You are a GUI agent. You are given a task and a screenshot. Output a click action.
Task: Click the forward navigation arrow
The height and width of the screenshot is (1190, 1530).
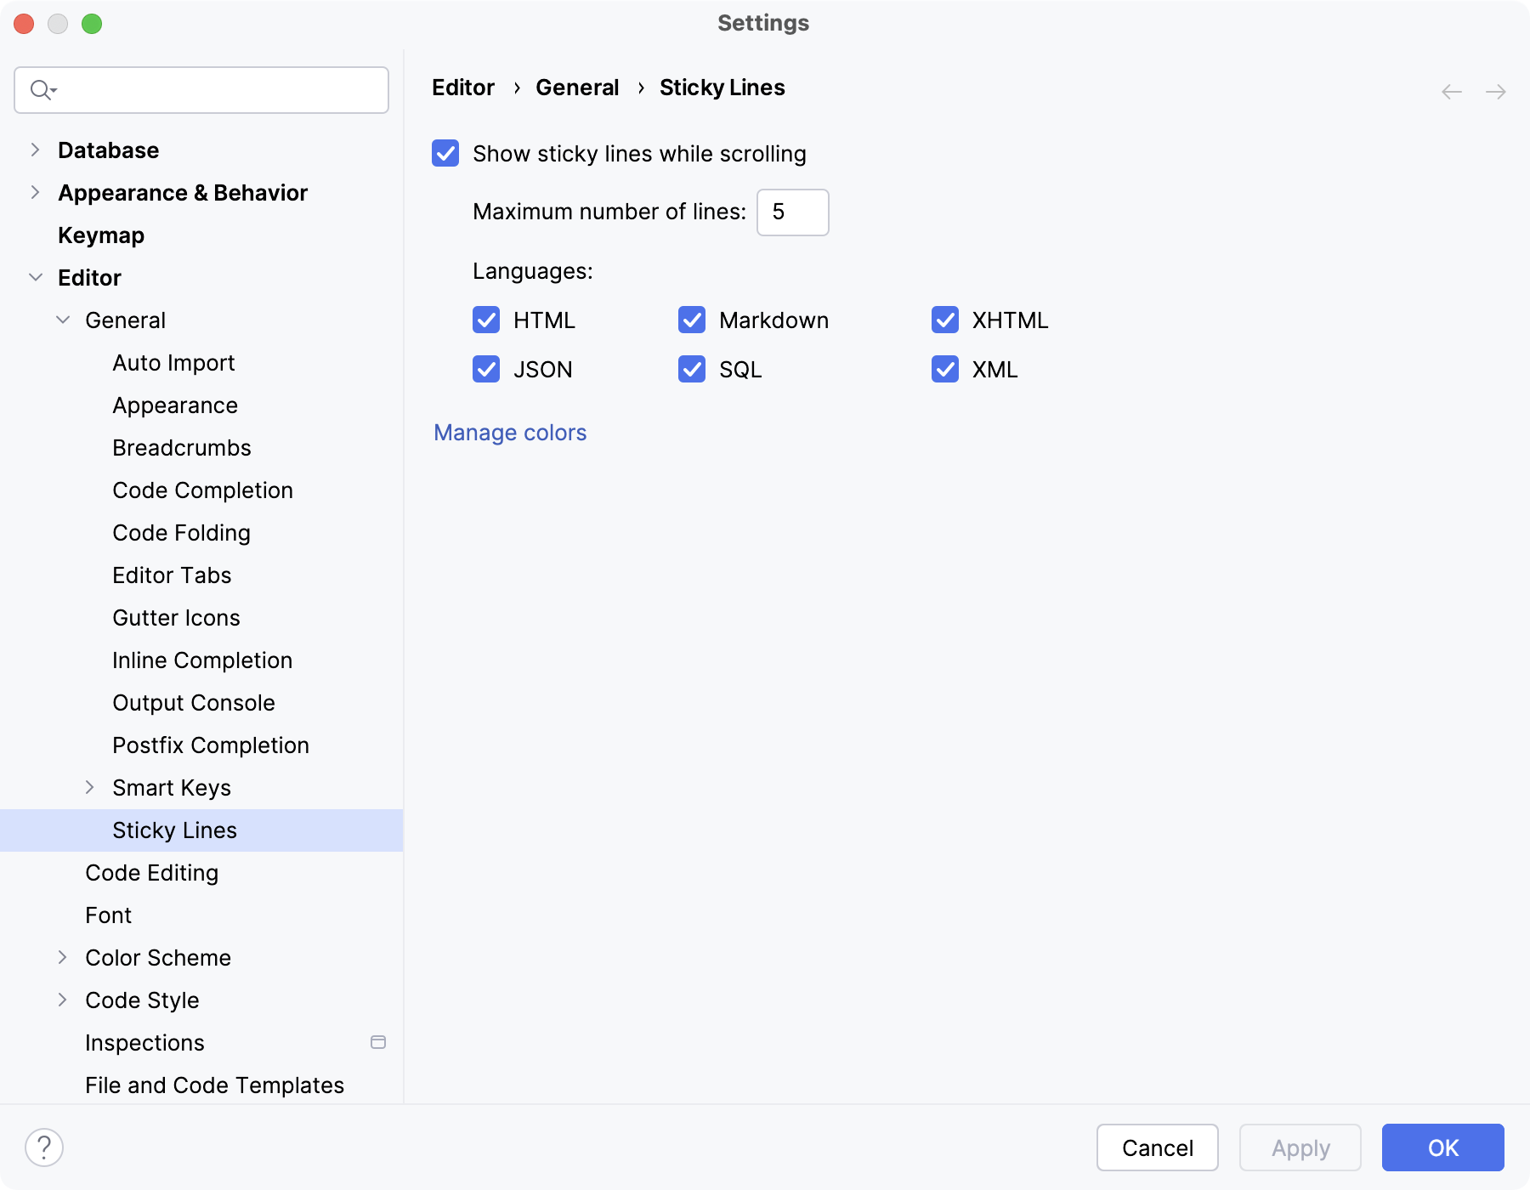point(1496,92)
